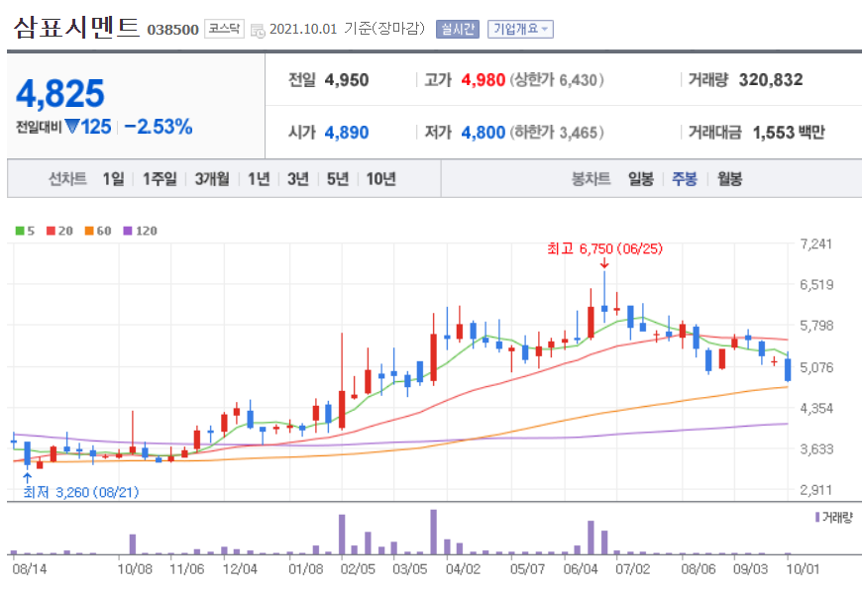Select the 주봉 weekly candle view
The width and height of the screenshot is (862, 589).
click(x=685, y=178)
